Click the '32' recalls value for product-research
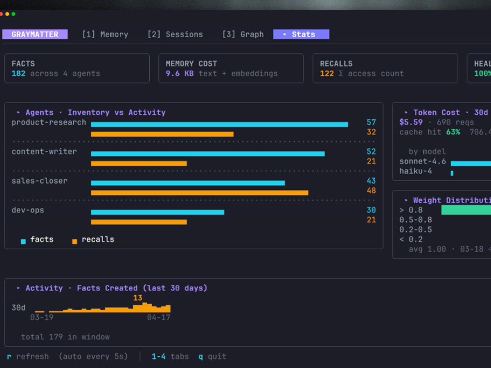Image resolution: width=491 pixels, height=368 pixels. point(371,132)
